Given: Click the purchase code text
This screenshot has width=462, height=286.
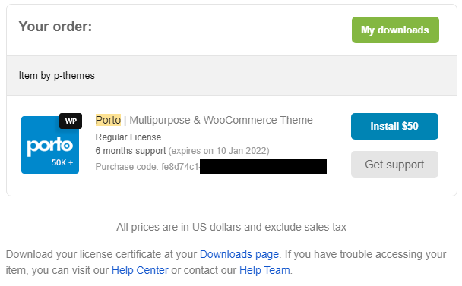Looking at the screenshot, I should [x=147, y=167].
